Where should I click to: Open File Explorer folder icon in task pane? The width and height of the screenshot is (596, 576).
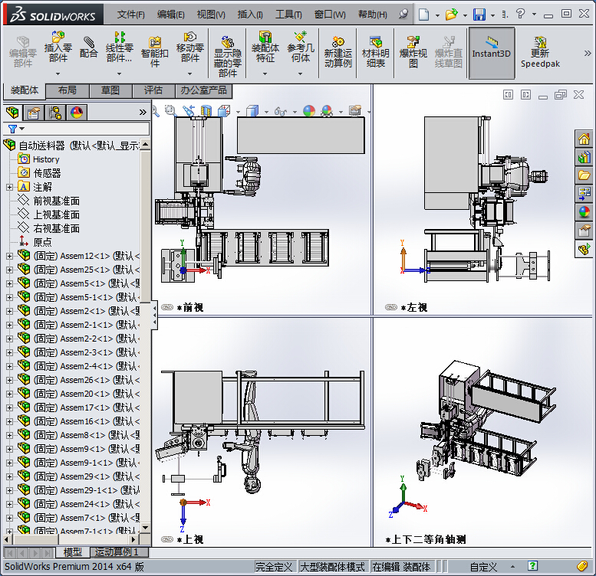tap(584, 175)
